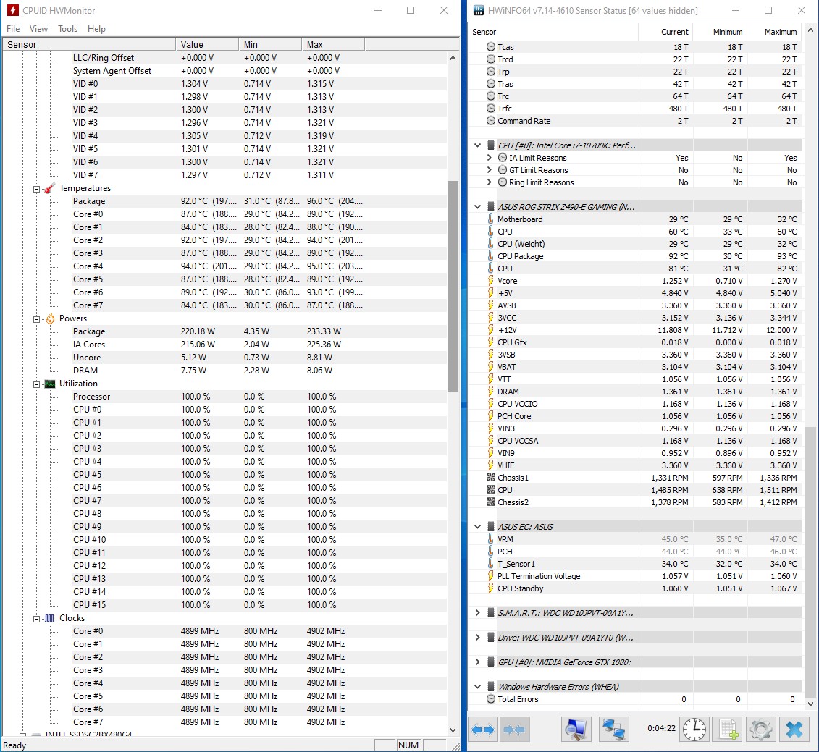Select the Trfc timing row in HWiNFO
The width and height of the screenshot is (819, 752).
point(635,108)
